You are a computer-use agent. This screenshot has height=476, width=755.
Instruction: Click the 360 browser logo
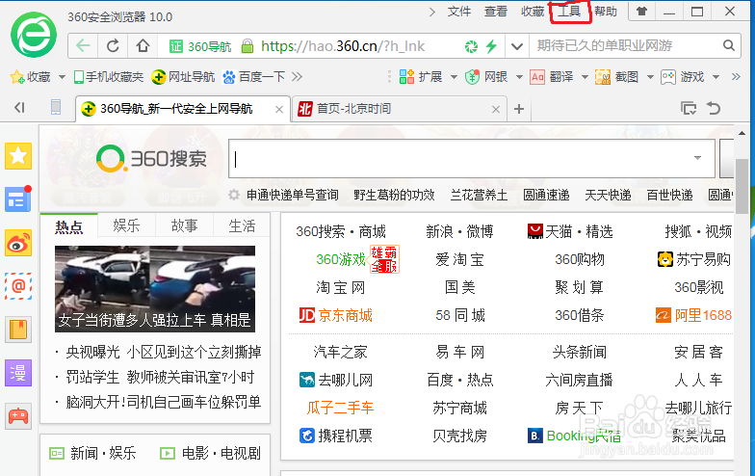pos(34,35)
